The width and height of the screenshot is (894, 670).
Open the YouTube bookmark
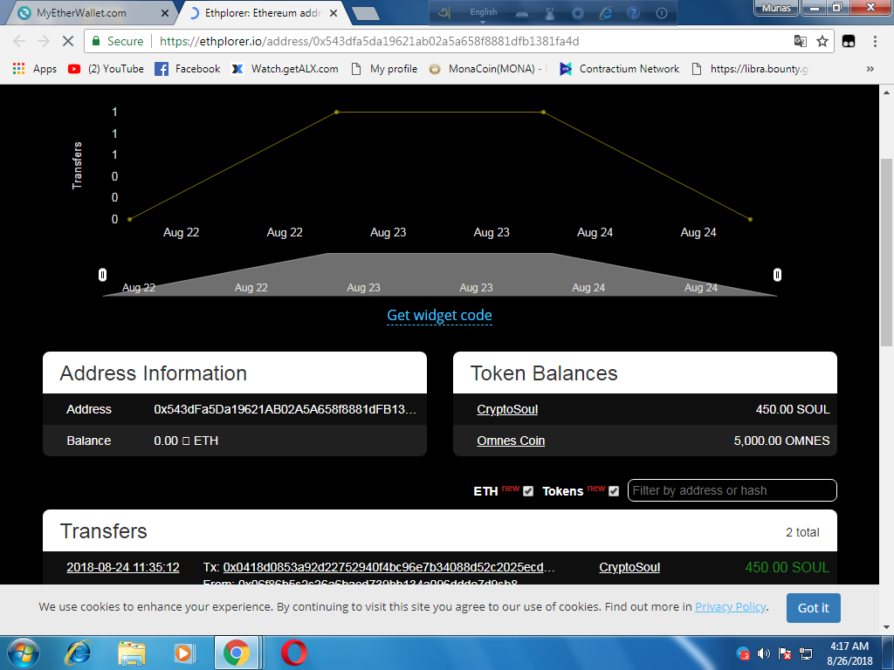point(106,69)
